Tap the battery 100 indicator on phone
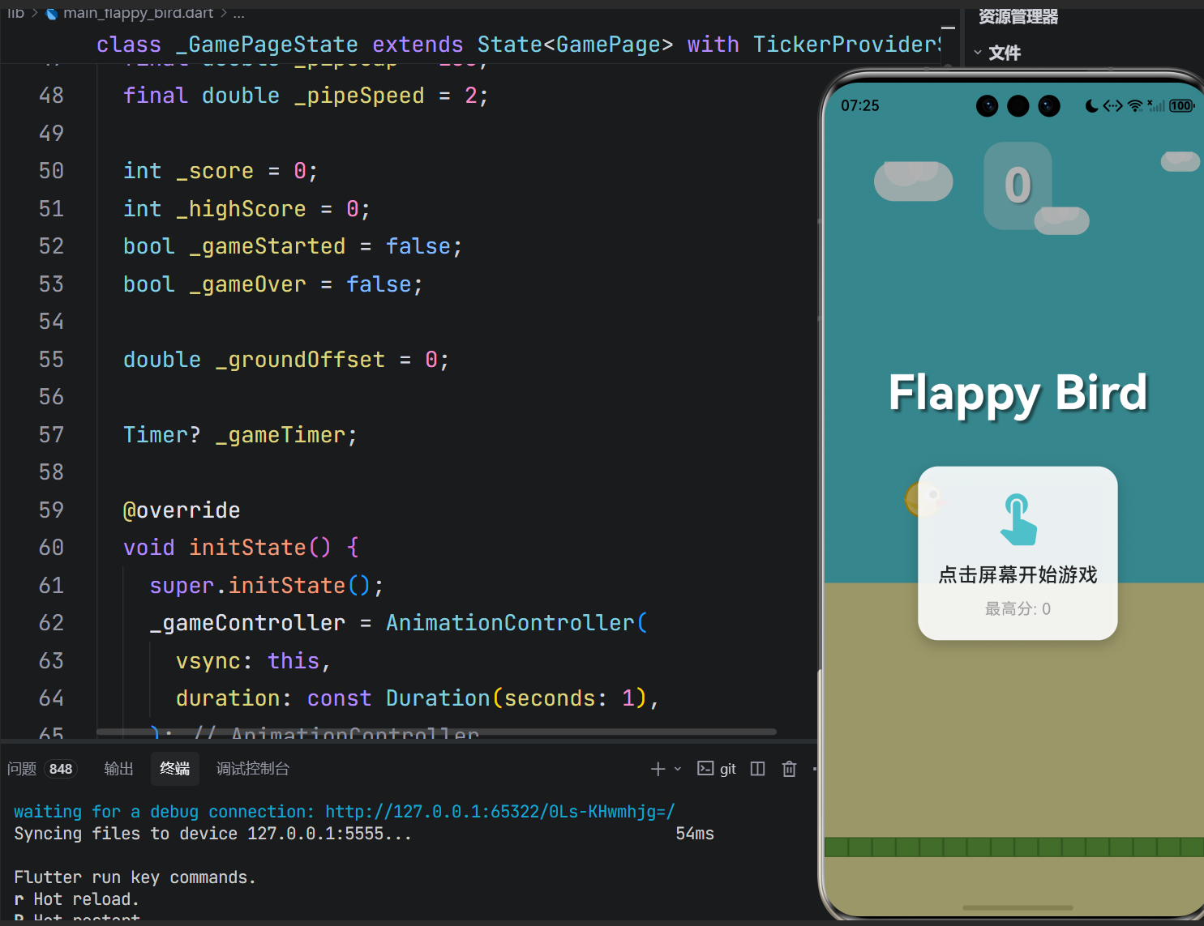Screen dimensions: 1204x926 (x=1181, y=106)
